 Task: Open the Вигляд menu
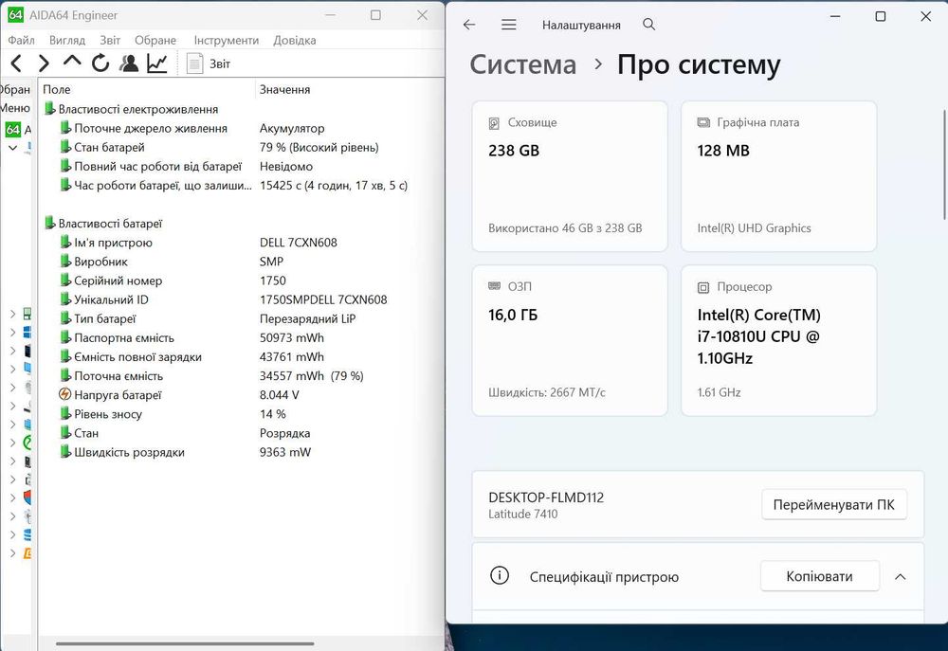pos(67,40)
